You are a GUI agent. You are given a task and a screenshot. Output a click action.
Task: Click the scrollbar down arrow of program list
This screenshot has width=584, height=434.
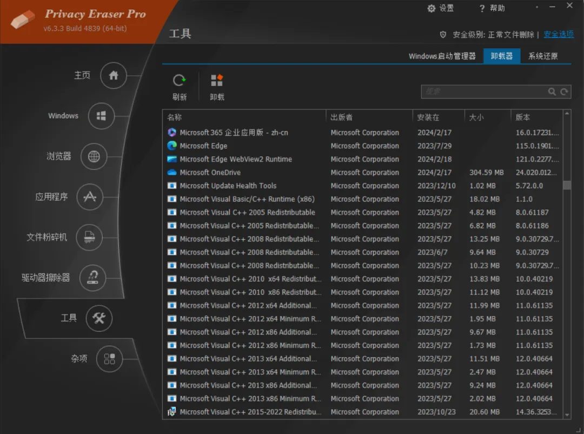tap(567, 415)
